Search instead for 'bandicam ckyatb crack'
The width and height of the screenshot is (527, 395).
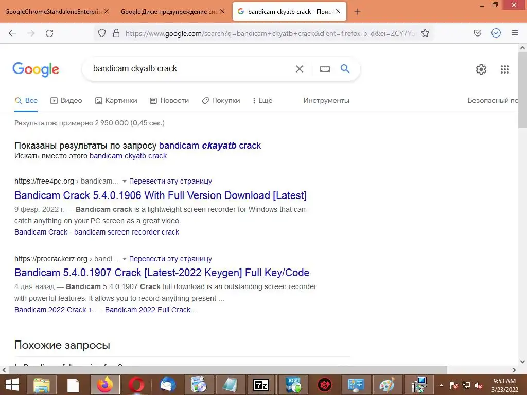point(128,156)
